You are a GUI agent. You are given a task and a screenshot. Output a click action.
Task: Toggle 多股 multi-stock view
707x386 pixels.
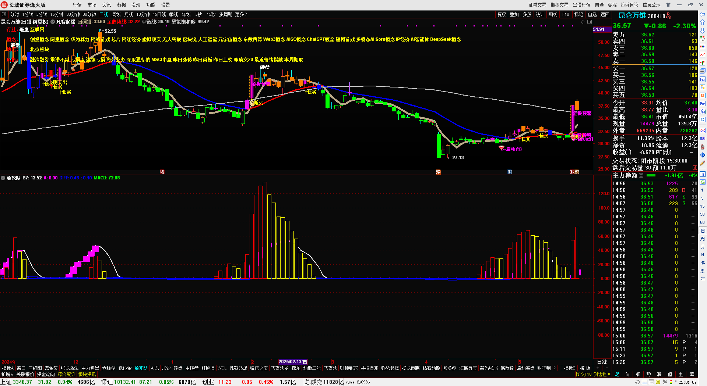(x=527, y=14)
